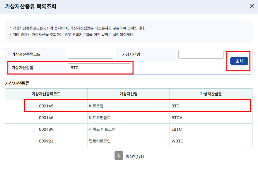
Task: Click the 가상자산심볼 field containing BTC
Action: (99, 68)
